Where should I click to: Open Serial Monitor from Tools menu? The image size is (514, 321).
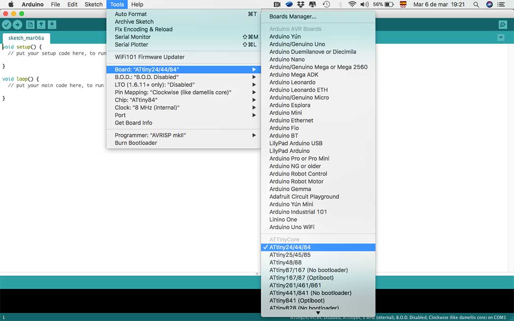click(184, 37)
